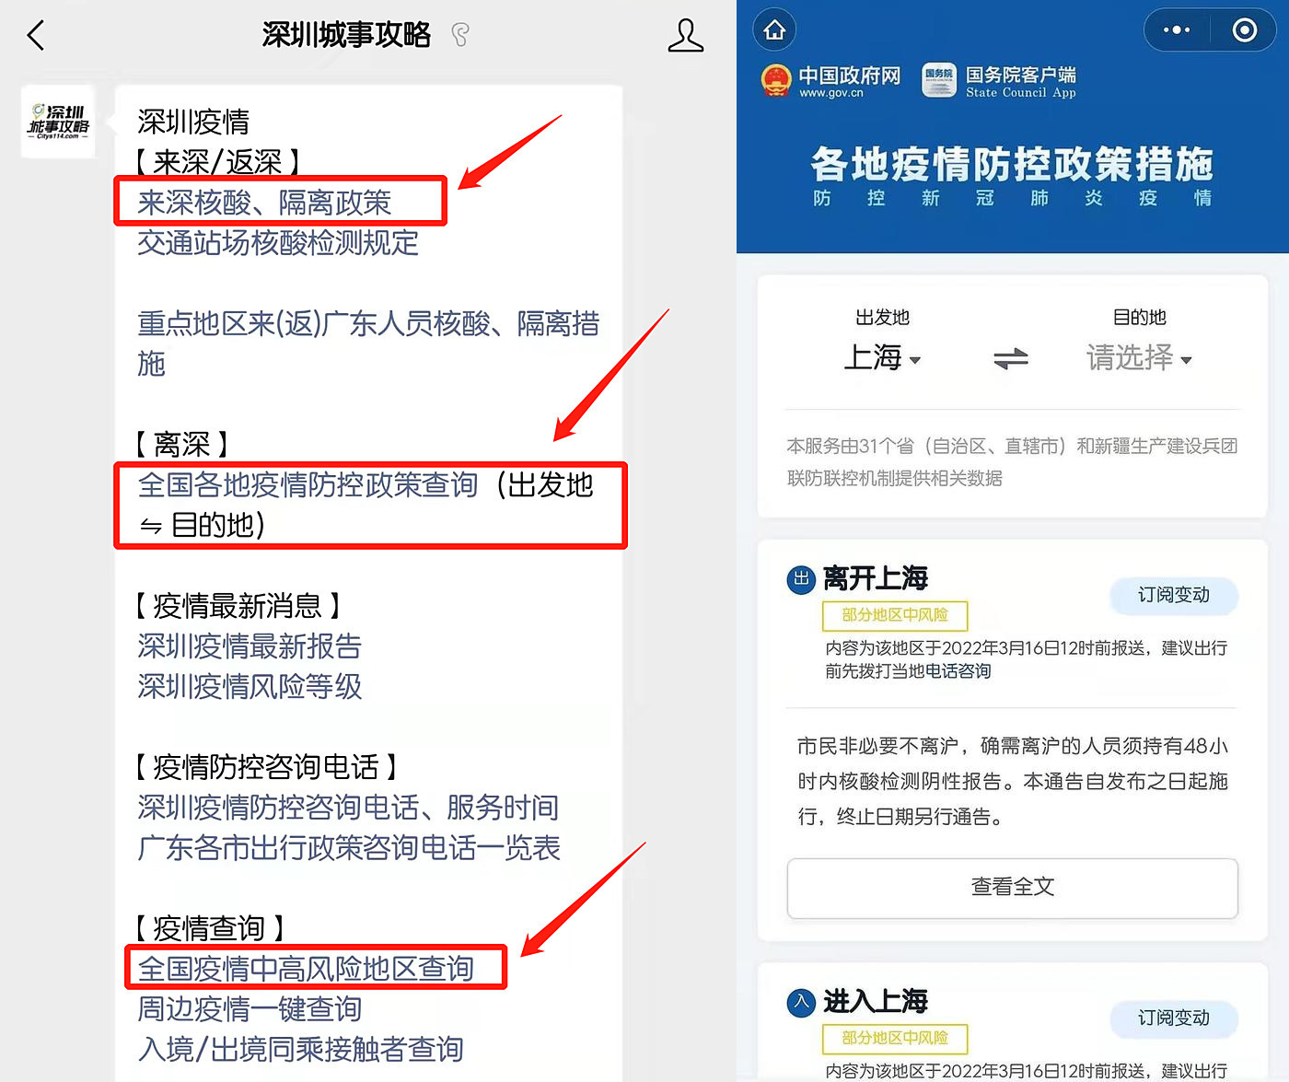
Task: Open the 交通站场核酸检测规定 link
Action: (278, 242)
